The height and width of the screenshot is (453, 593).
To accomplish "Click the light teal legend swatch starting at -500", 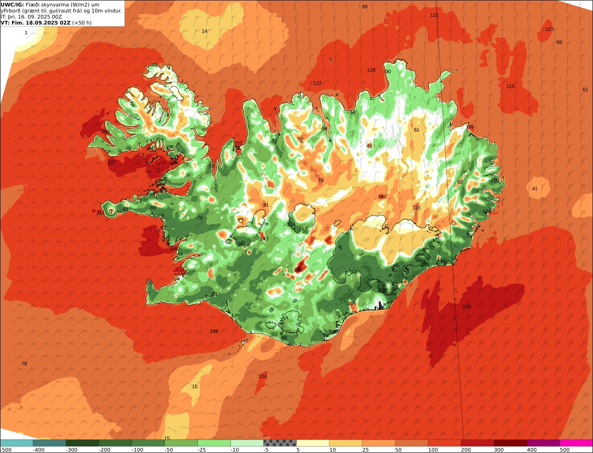I will [x=17, y=443].
